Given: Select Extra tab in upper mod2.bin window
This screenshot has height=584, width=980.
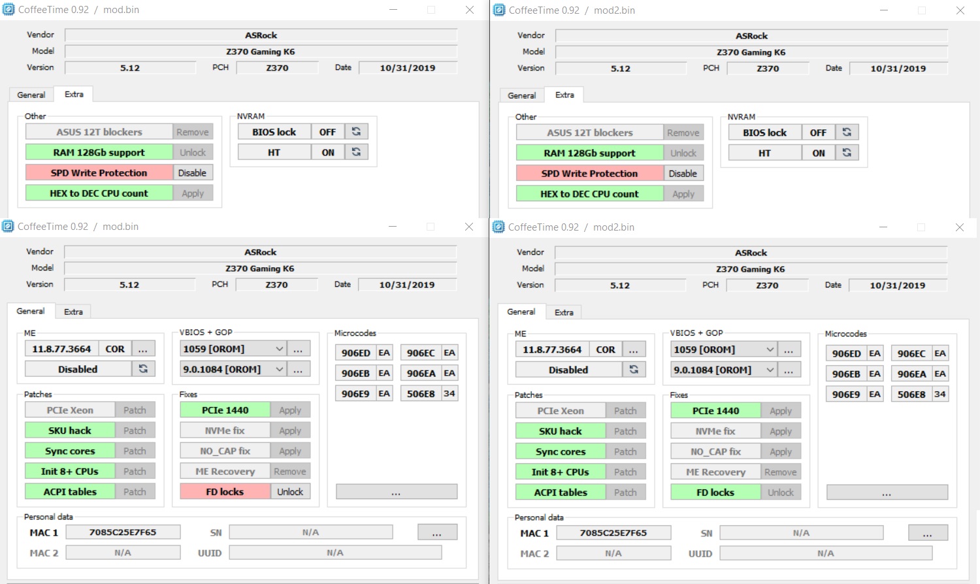Looking at the screenshot, I should point(564,95).
